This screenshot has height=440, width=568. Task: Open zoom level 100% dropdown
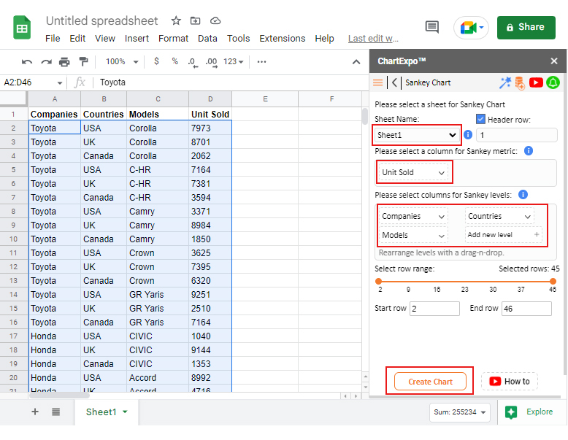point(122,61)
